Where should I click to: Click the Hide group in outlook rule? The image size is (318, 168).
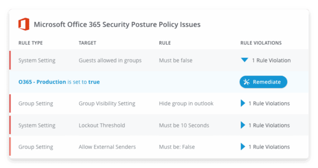tap(186, 103)
